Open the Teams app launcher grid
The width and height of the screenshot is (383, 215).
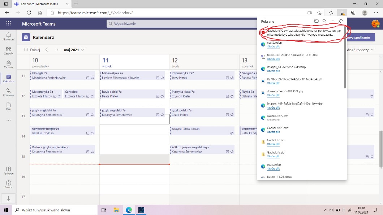(8, 24)
